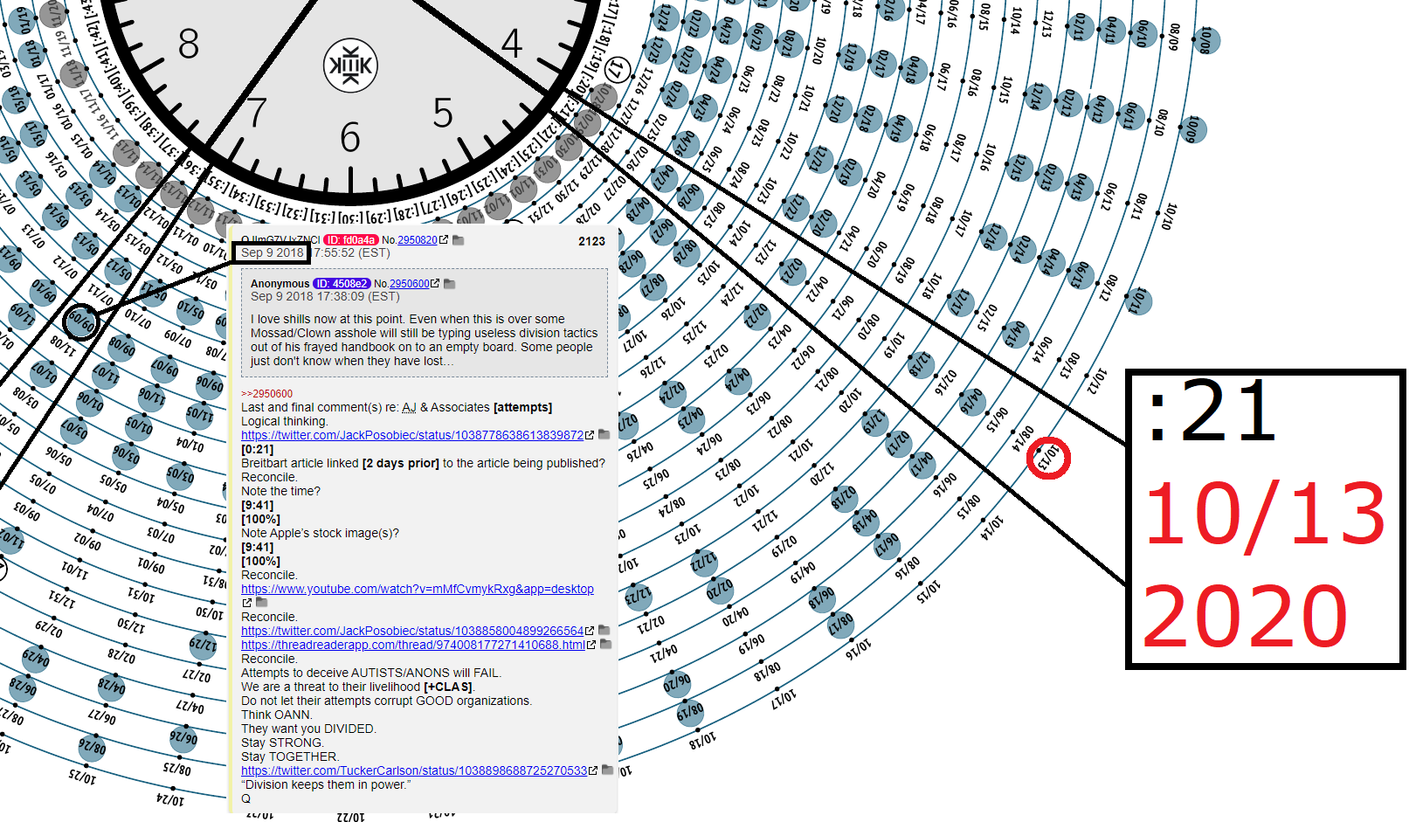Open post number 2950820 link
1409x822 pixels.
(418, 239)
